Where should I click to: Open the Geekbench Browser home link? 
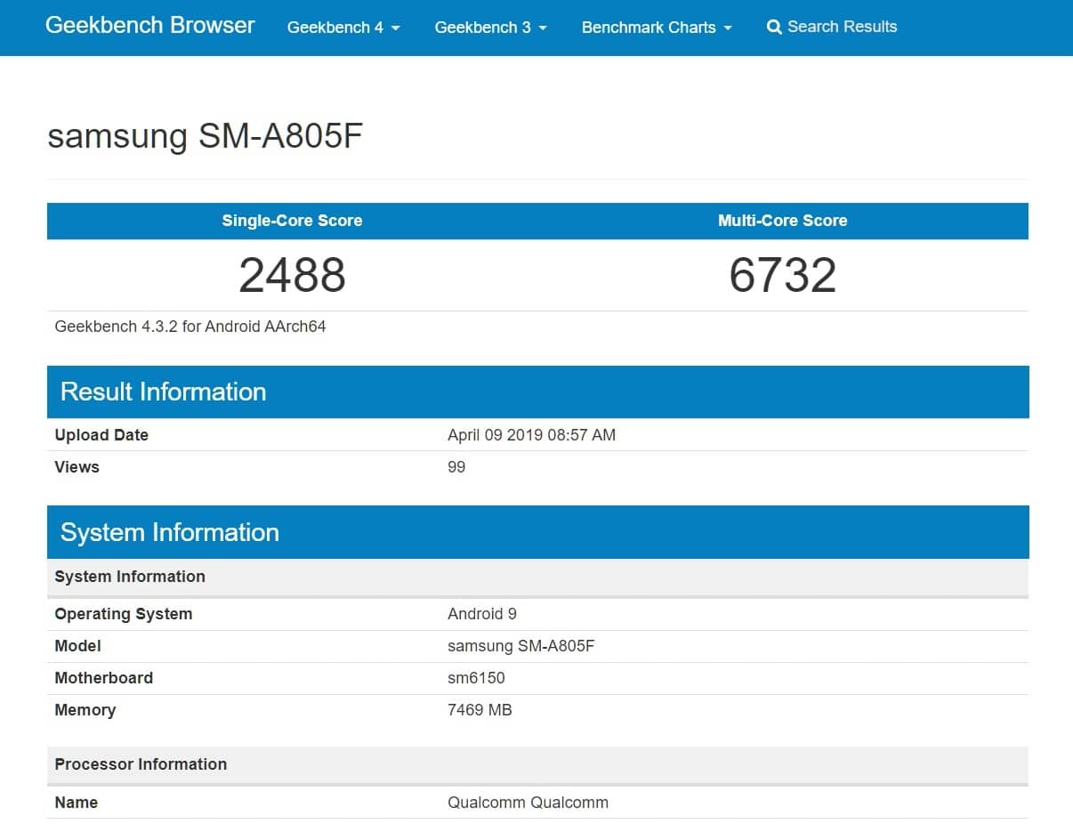pos(149,26)
